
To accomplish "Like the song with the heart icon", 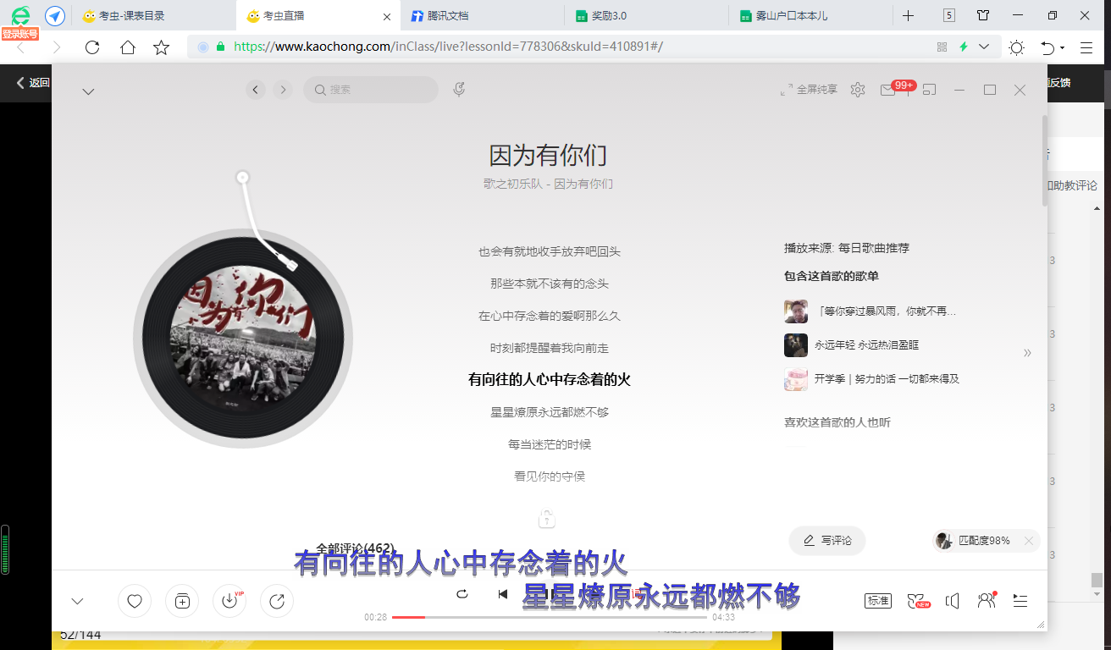I will point(135,601).
